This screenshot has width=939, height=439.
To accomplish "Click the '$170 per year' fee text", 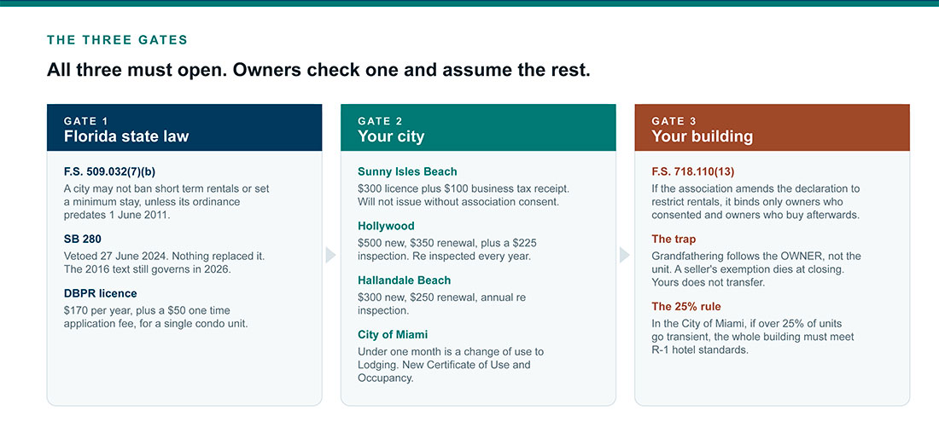I will click(x=156, y=317).
